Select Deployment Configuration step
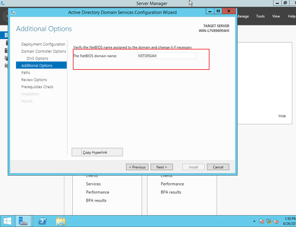296x227 pixels. (43, 44)
